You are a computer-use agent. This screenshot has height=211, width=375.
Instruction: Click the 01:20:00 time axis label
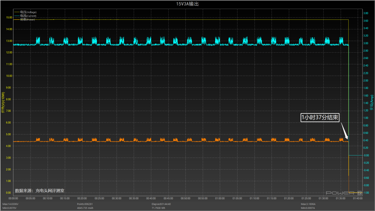pyautogui.click(x=289, y=199)
